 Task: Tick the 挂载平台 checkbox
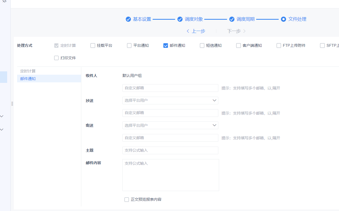pyautogui.click(x=93, y=46)
